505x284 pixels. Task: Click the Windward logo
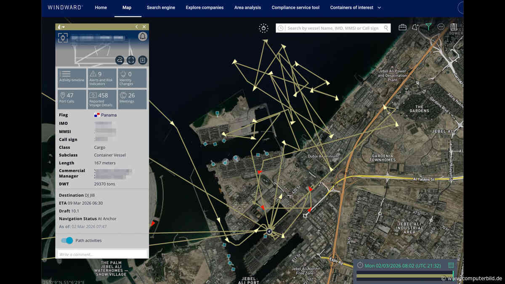point(65,8)
